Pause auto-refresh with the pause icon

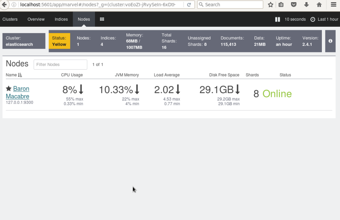point(277,19)
